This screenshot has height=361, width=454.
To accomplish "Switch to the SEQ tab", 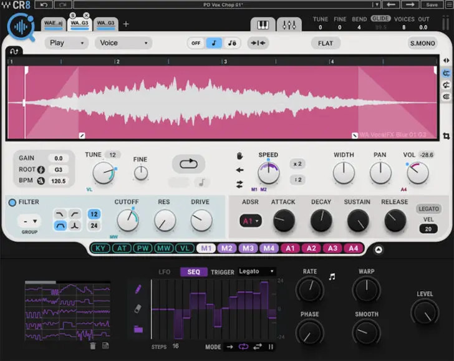I will pos(193,272).
